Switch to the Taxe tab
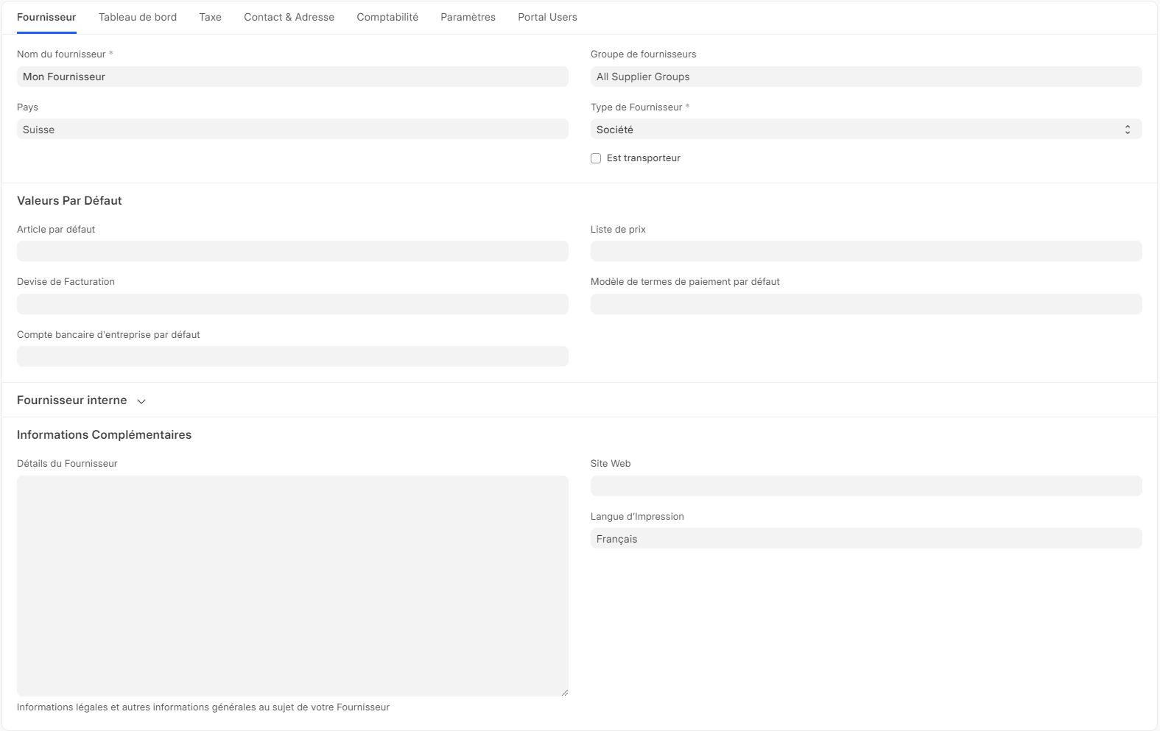 tap(210, 17)
